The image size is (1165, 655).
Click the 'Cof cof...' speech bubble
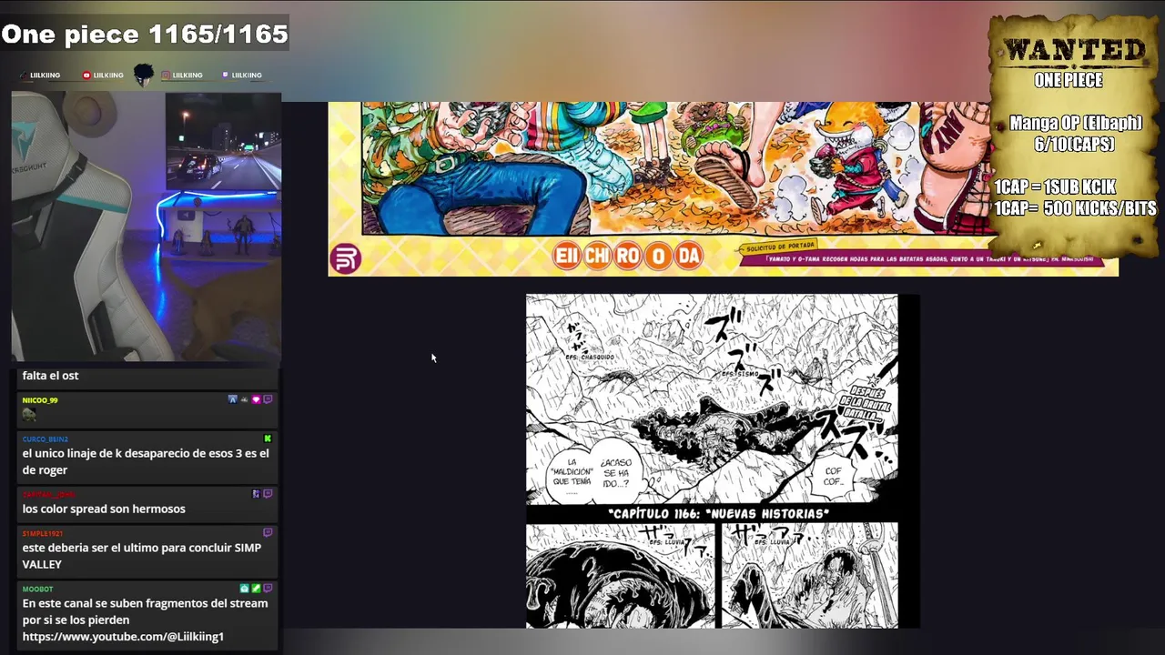pyautogui.click(x=835, y=476)
